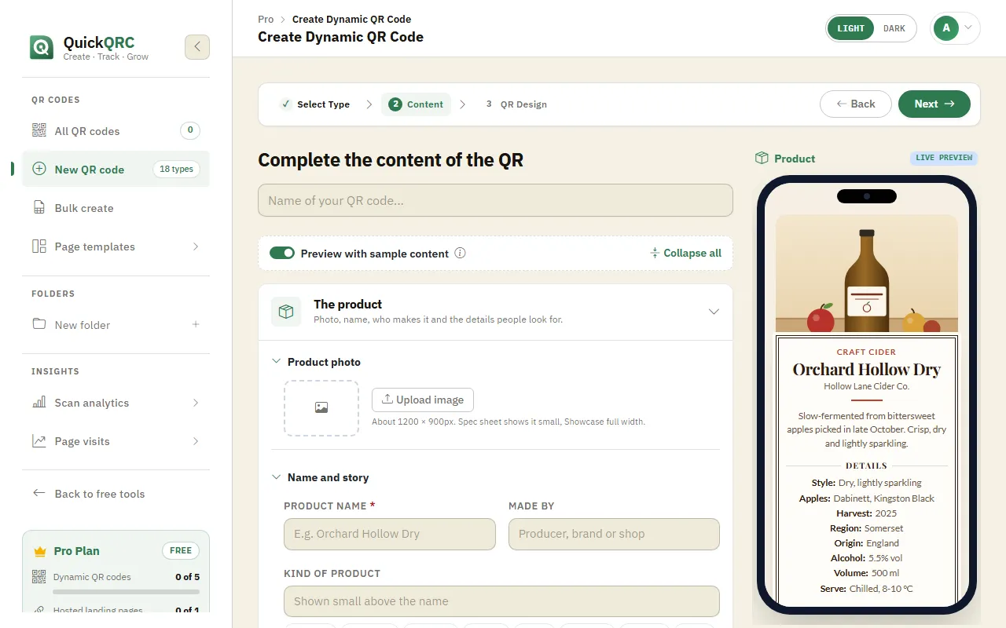Click the Bulk create sheet icon
Screen dimensions: 1006x628
pyautogui.click(x=39, y=208)
